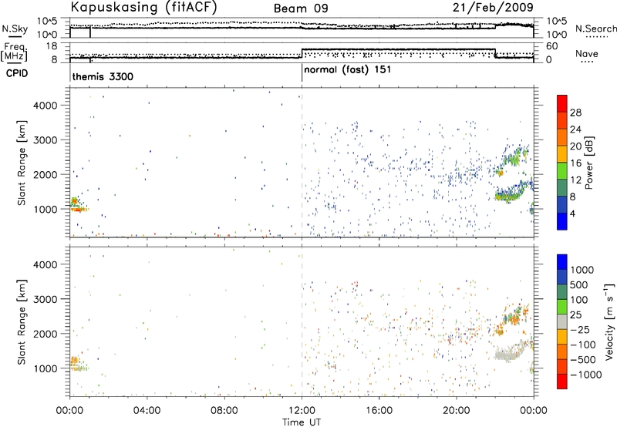Select the 'normal (fast) 151' CPID entry

(x=348, y=70)
